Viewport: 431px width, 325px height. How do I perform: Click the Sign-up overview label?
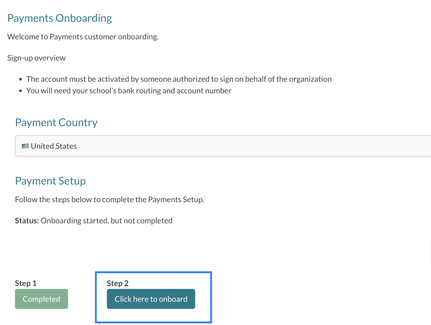click(36, 58)
